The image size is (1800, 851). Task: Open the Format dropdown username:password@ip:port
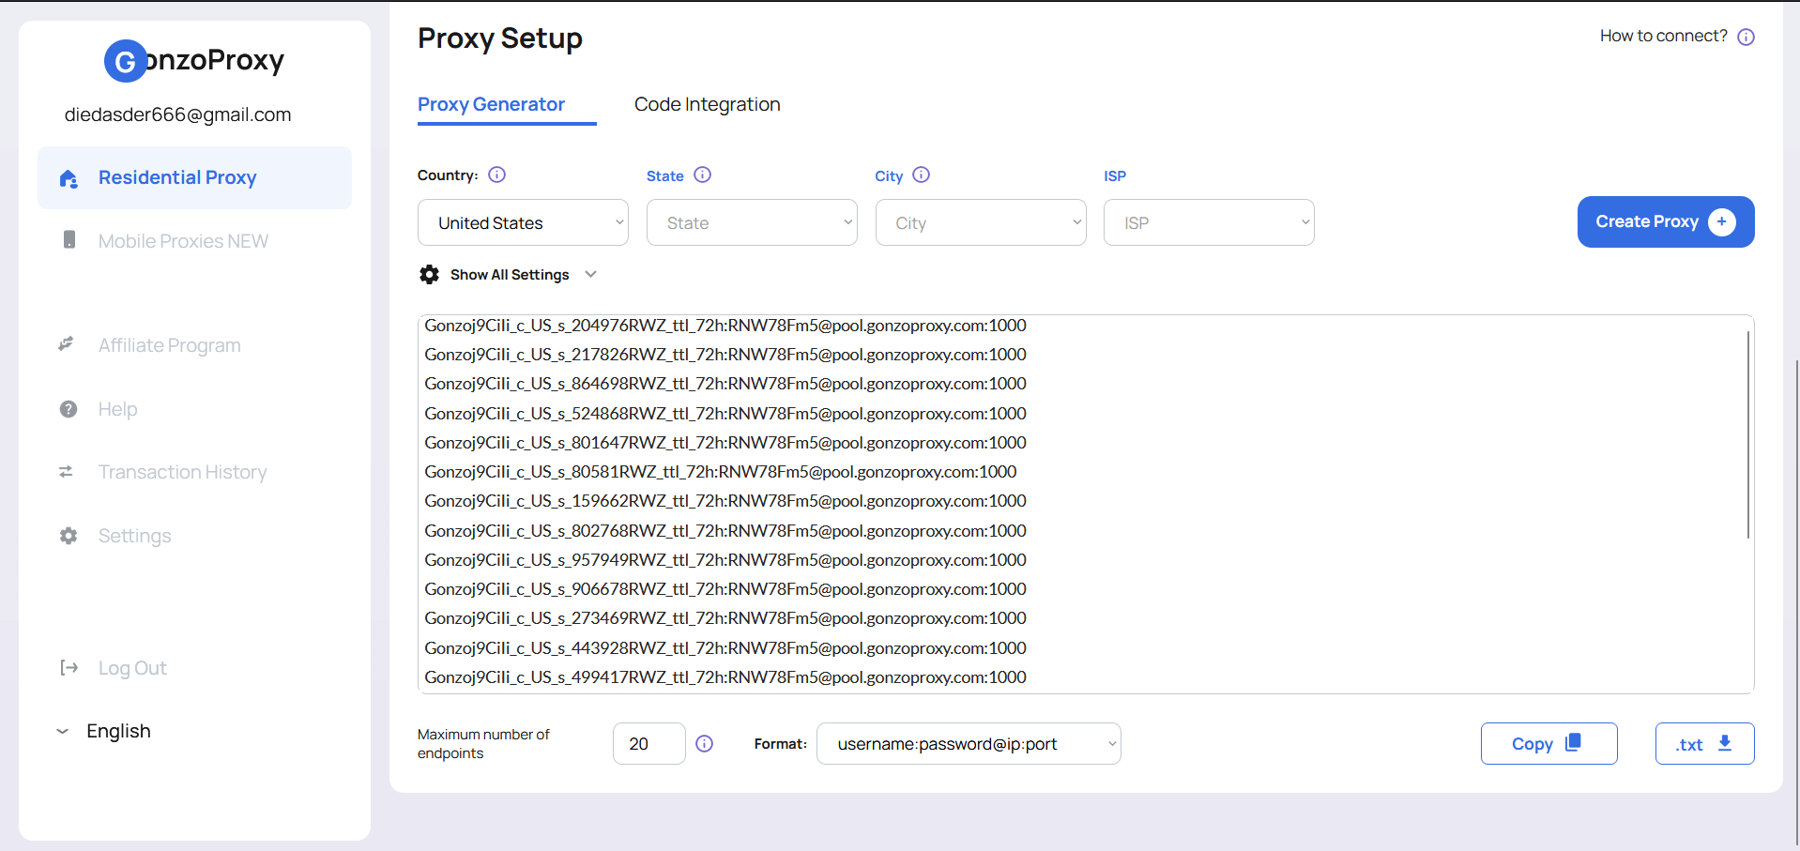pos(969,743)
